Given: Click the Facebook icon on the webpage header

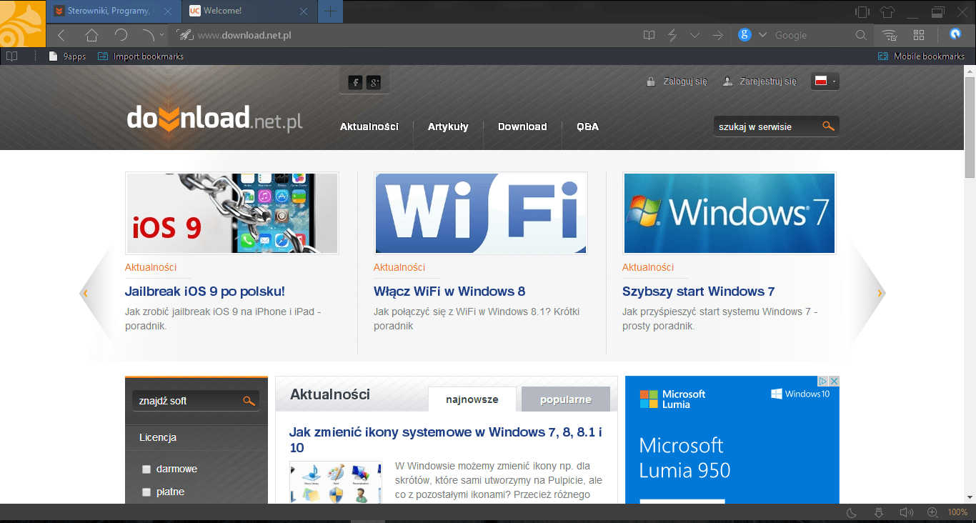Looking at the screenshot, I should (x=354, y=82).
